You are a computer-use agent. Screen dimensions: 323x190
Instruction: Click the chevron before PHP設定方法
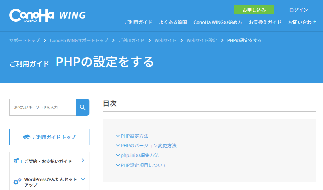pos(118,136)
